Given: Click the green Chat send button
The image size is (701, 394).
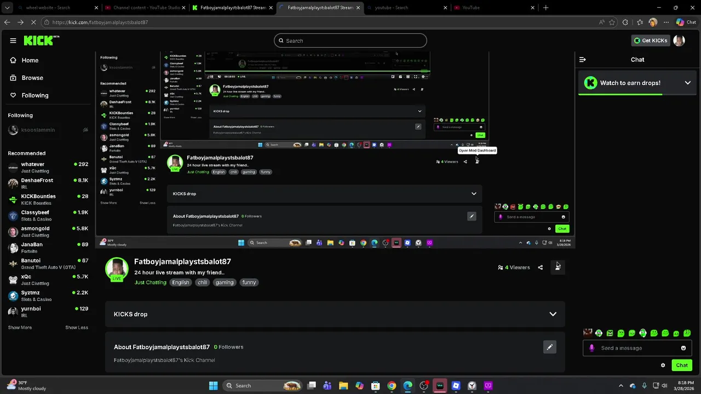Looking at the screenshot, I should point(682,366).
